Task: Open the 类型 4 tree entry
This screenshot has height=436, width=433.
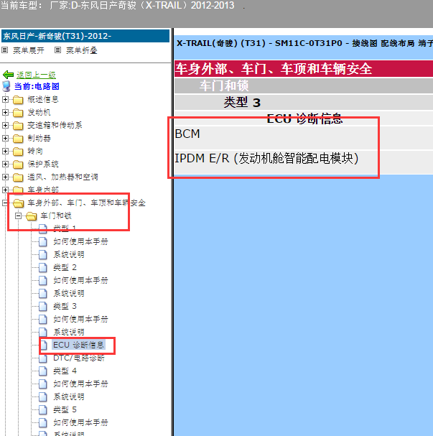Action: point(65,371)
